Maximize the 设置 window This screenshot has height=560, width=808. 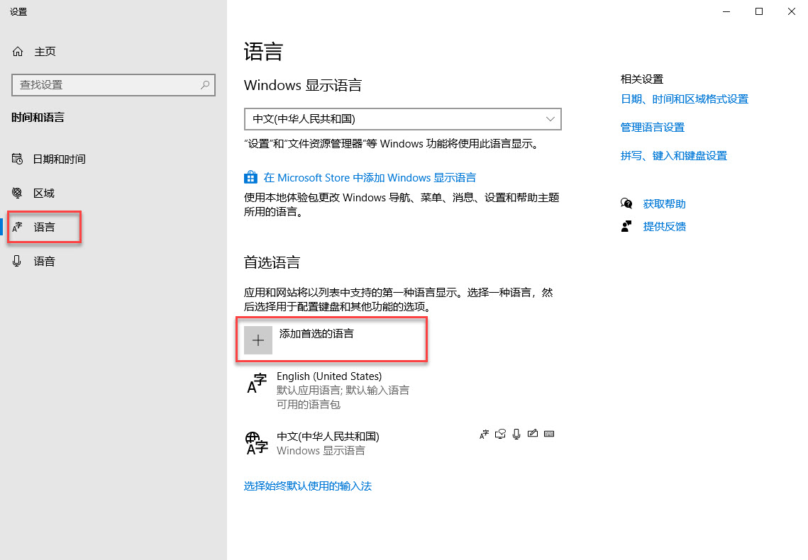pyautogui.click(x=759, y=11)
